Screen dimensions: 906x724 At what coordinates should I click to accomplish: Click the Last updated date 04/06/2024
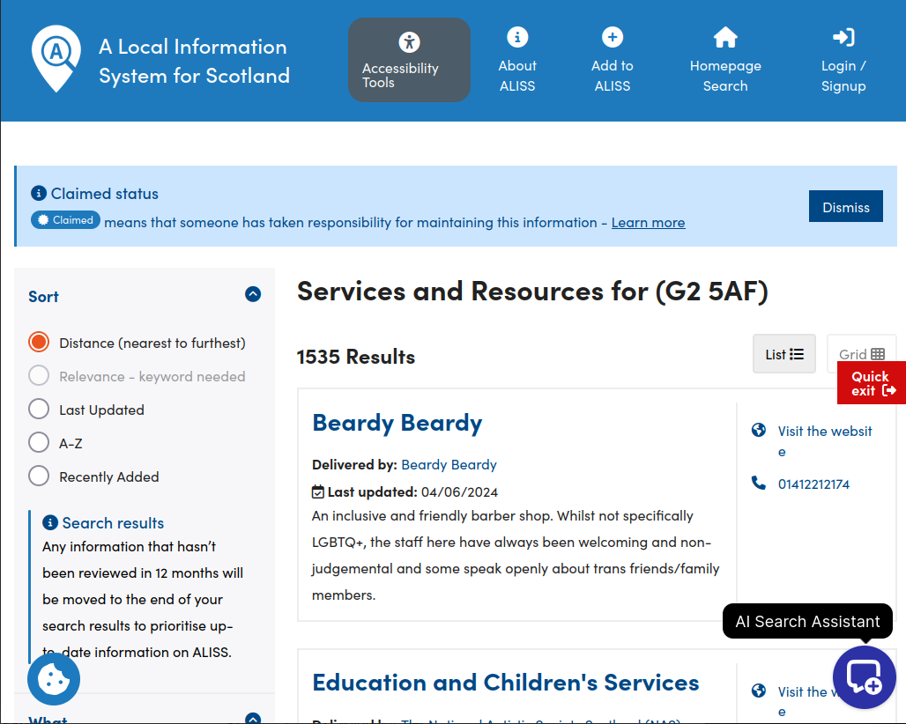pos(459,491)
